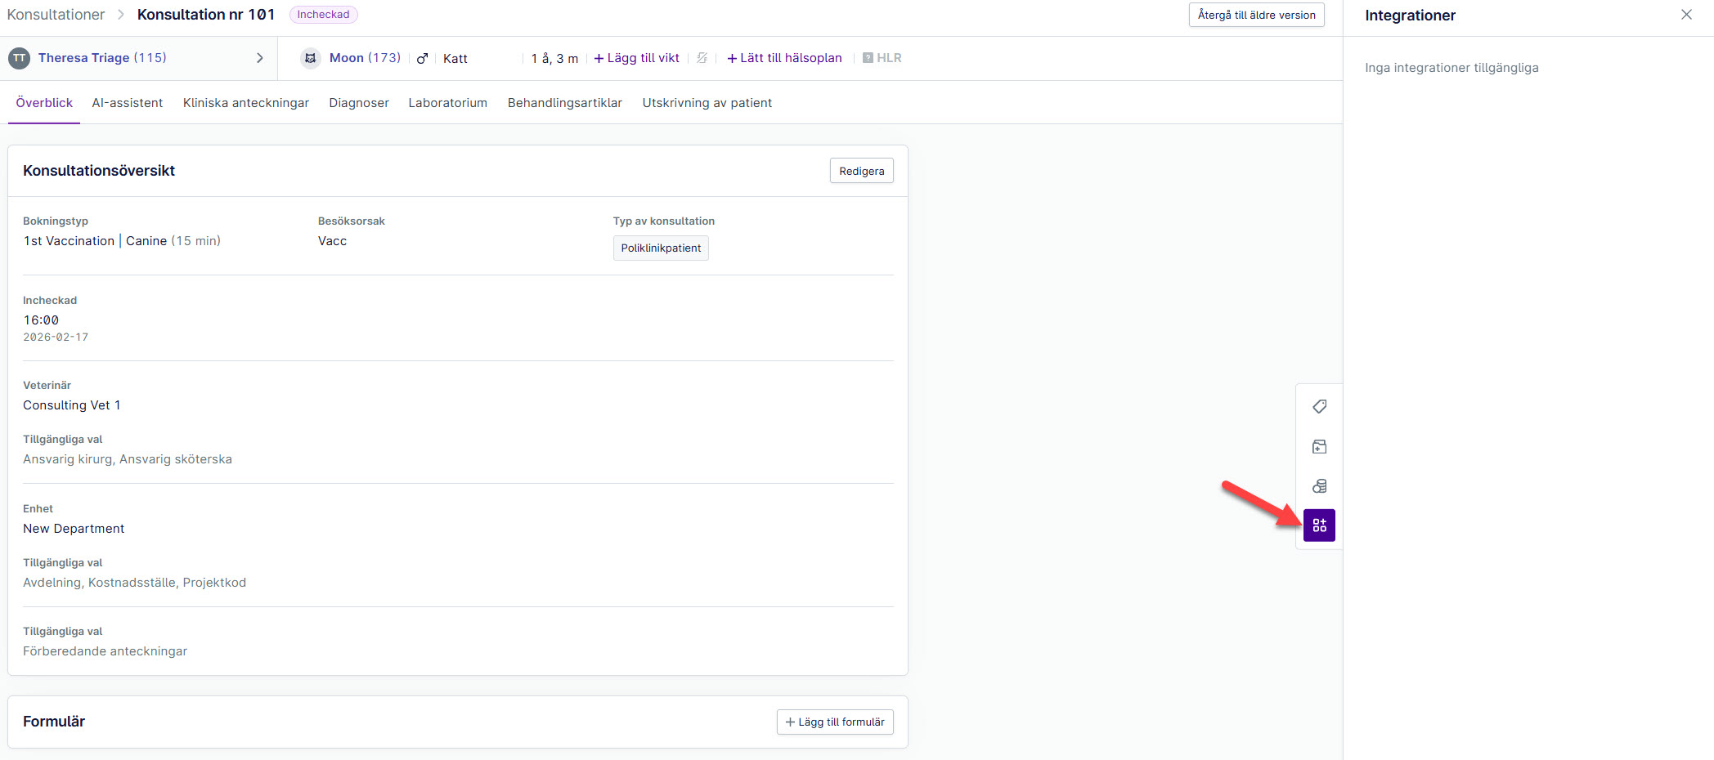The height and width of the screenshot is (760, 1714).
Task: Expand Theresa Triage client details chevron
Action: pyautogui.click(x=260, y=58)
